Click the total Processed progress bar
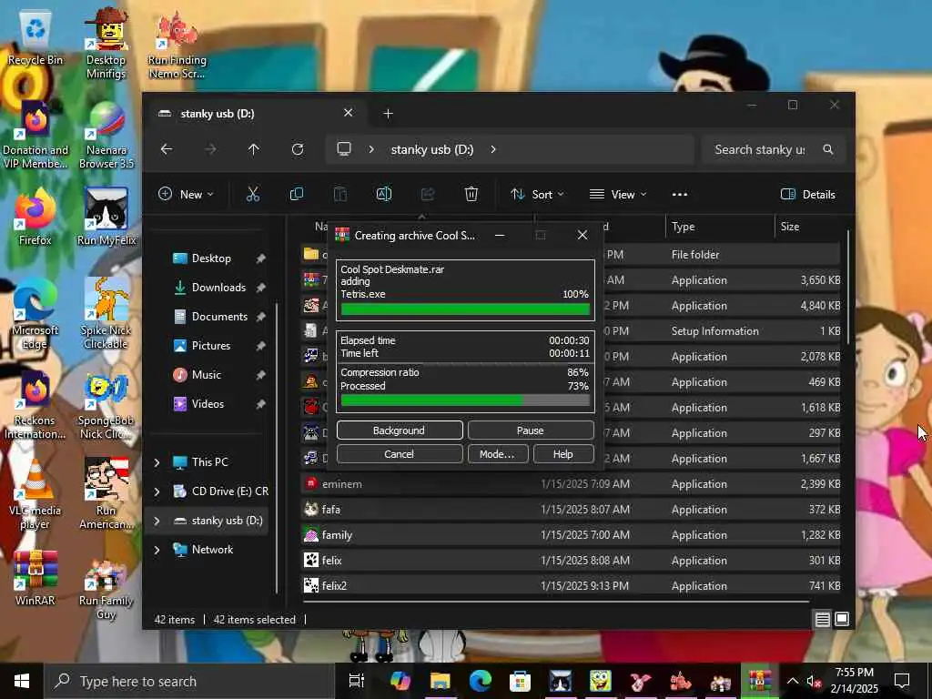The image size is (932, 699). [x=465, y=400]
